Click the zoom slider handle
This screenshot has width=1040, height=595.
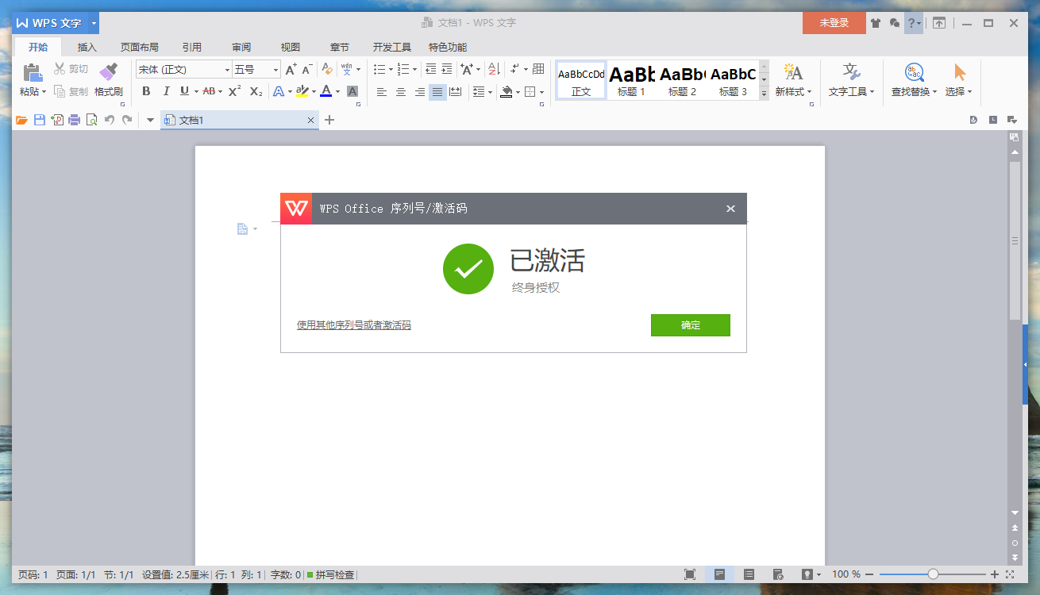[x=933, y=574]
